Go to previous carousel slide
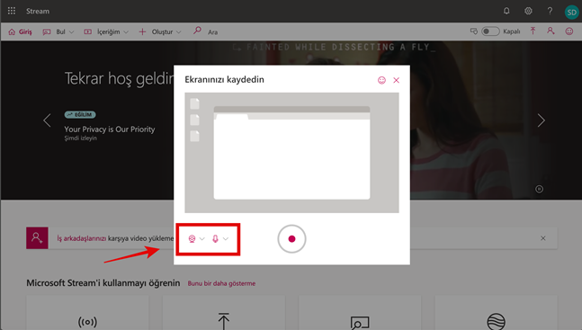582x330 pixels. 47,120
